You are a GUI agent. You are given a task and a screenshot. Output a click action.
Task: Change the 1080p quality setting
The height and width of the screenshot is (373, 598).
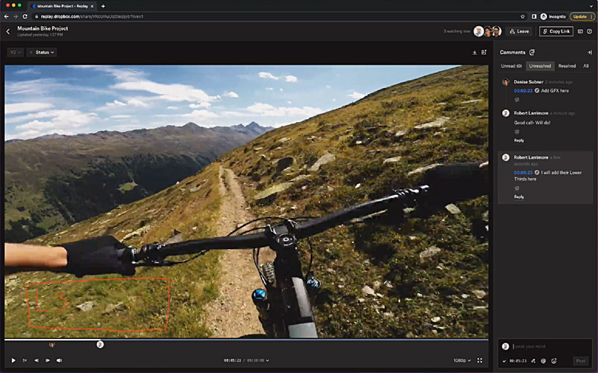point(462,361)
